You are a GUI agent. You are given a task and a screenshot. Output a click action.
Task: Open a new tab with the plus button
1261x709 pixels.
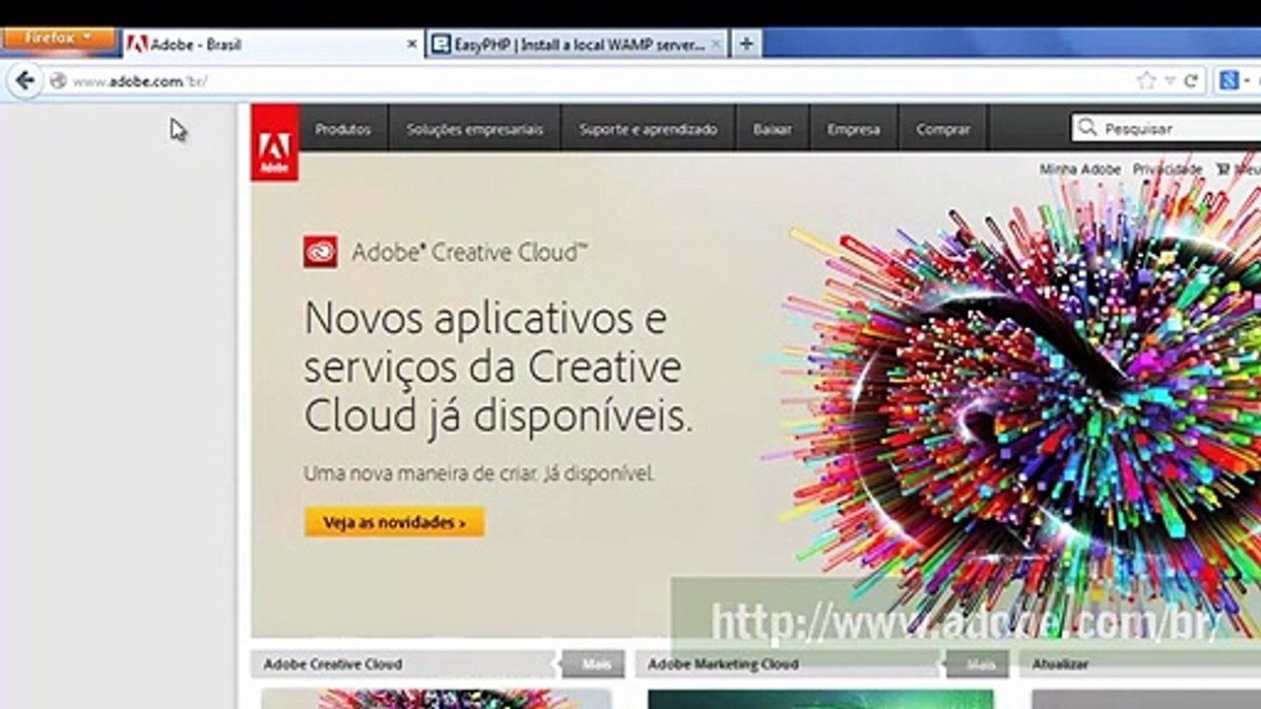[746, 44]
